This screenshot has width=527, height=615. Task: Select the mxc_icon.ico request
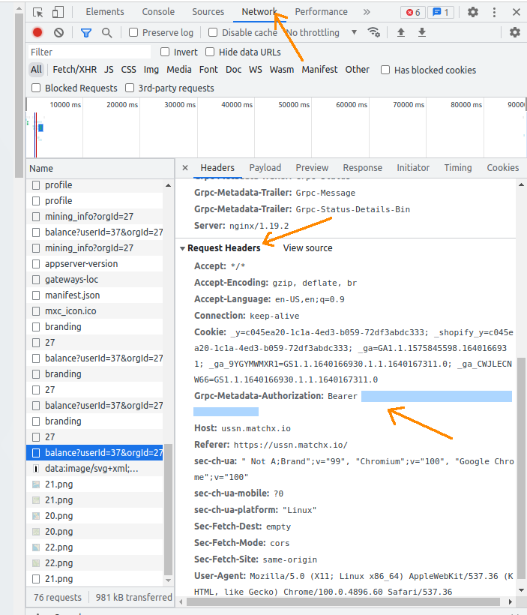pos(94,311)
